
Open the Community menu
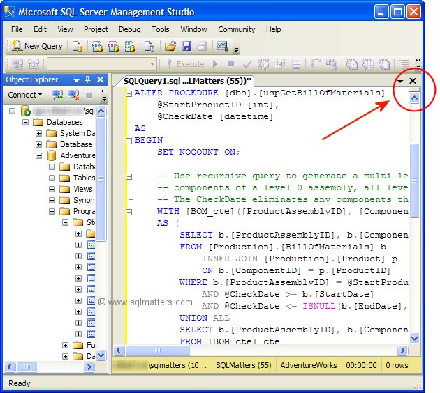237,29
